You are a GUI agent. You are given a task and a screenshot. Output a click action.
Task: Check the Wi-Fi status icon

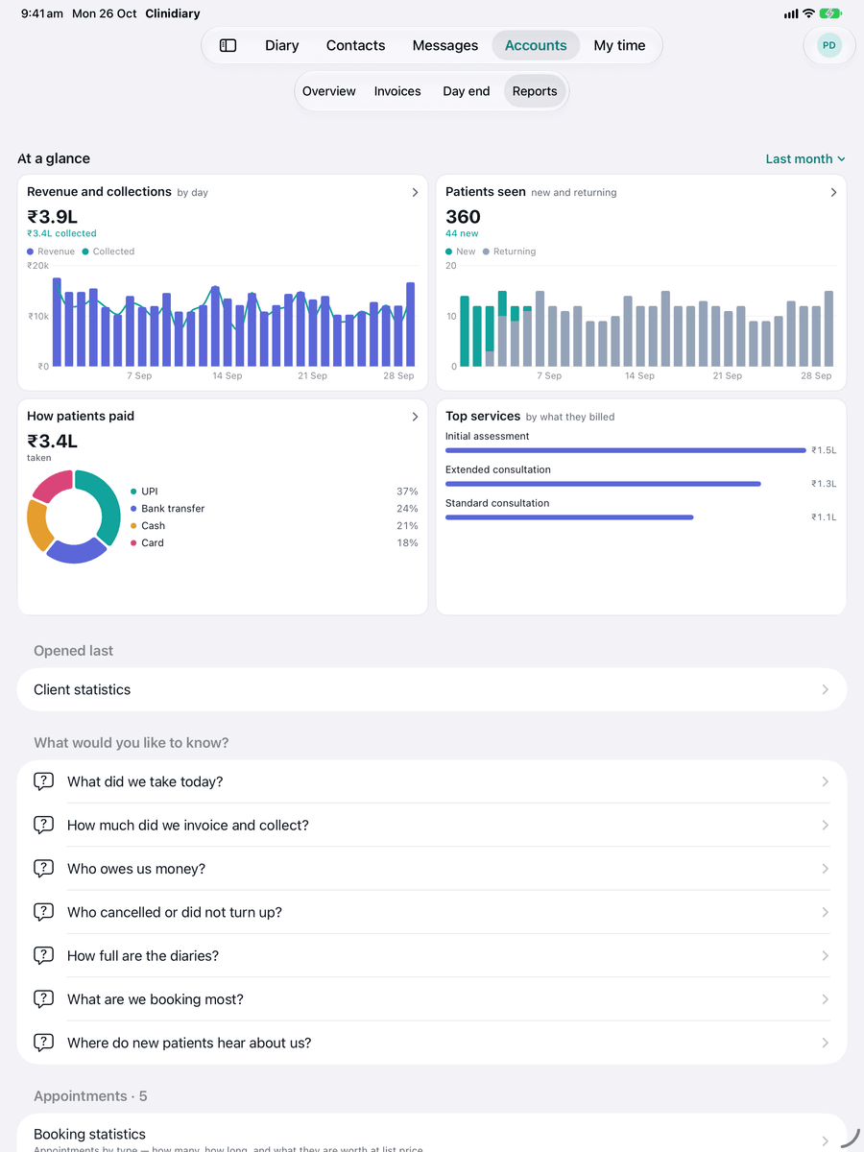[x=808, y=13]
